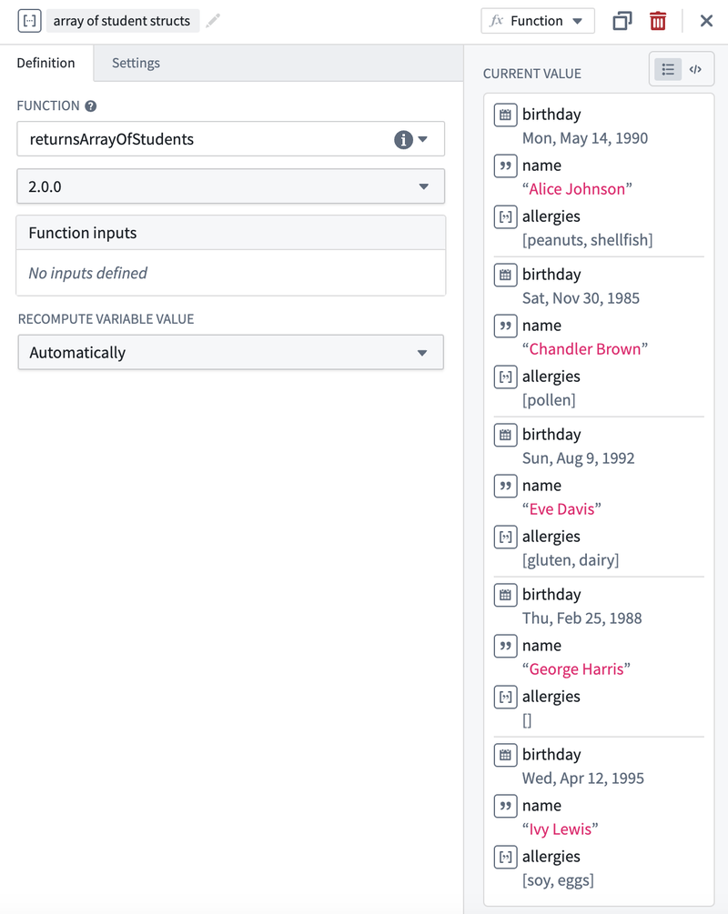Switch to the Settings tab

tap(136, 63)
